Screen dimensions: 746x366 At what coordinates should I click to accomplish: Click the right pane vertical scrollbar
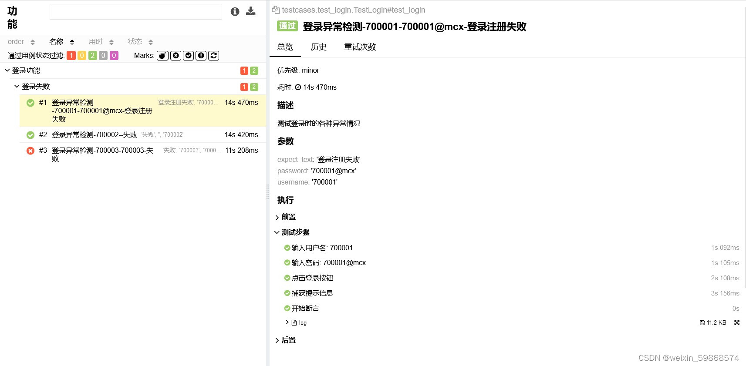[744, 148]
